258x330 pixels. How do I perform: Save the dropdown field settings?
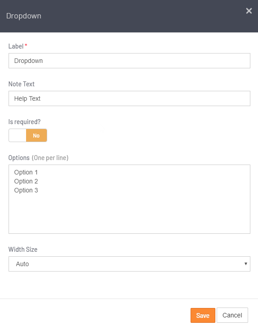pos(203,315)
